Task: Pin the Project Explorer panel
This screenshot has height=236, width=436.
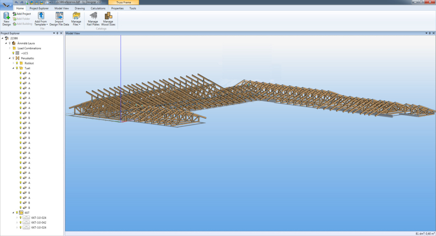Action: tap(57, 33)
